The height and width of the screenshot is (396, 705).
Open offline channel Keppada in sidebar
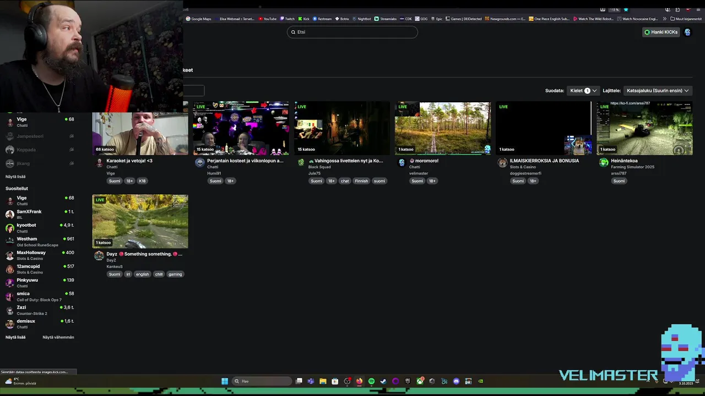[40, 150]
